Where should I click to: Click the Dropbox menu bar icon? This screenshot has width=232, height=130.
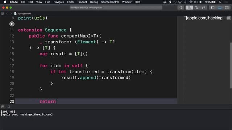(x=165, y=2)
